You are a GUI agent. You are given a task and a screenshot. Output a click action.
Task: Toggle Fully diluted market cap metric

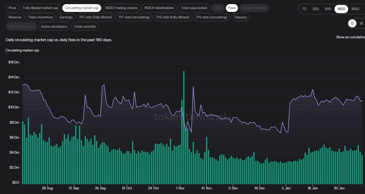pos(41,8)
